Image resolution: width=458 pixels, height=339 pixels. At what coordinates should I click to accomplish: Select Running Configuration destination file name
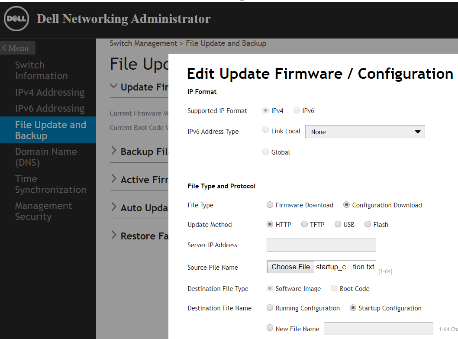point(270,308)
